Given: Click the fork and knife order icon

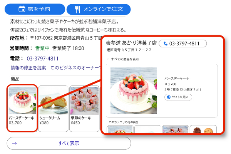Looking at the screenshot, I should point(77,9).
